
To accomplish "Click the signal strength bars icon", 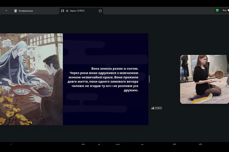I will [x=153, y=108].
